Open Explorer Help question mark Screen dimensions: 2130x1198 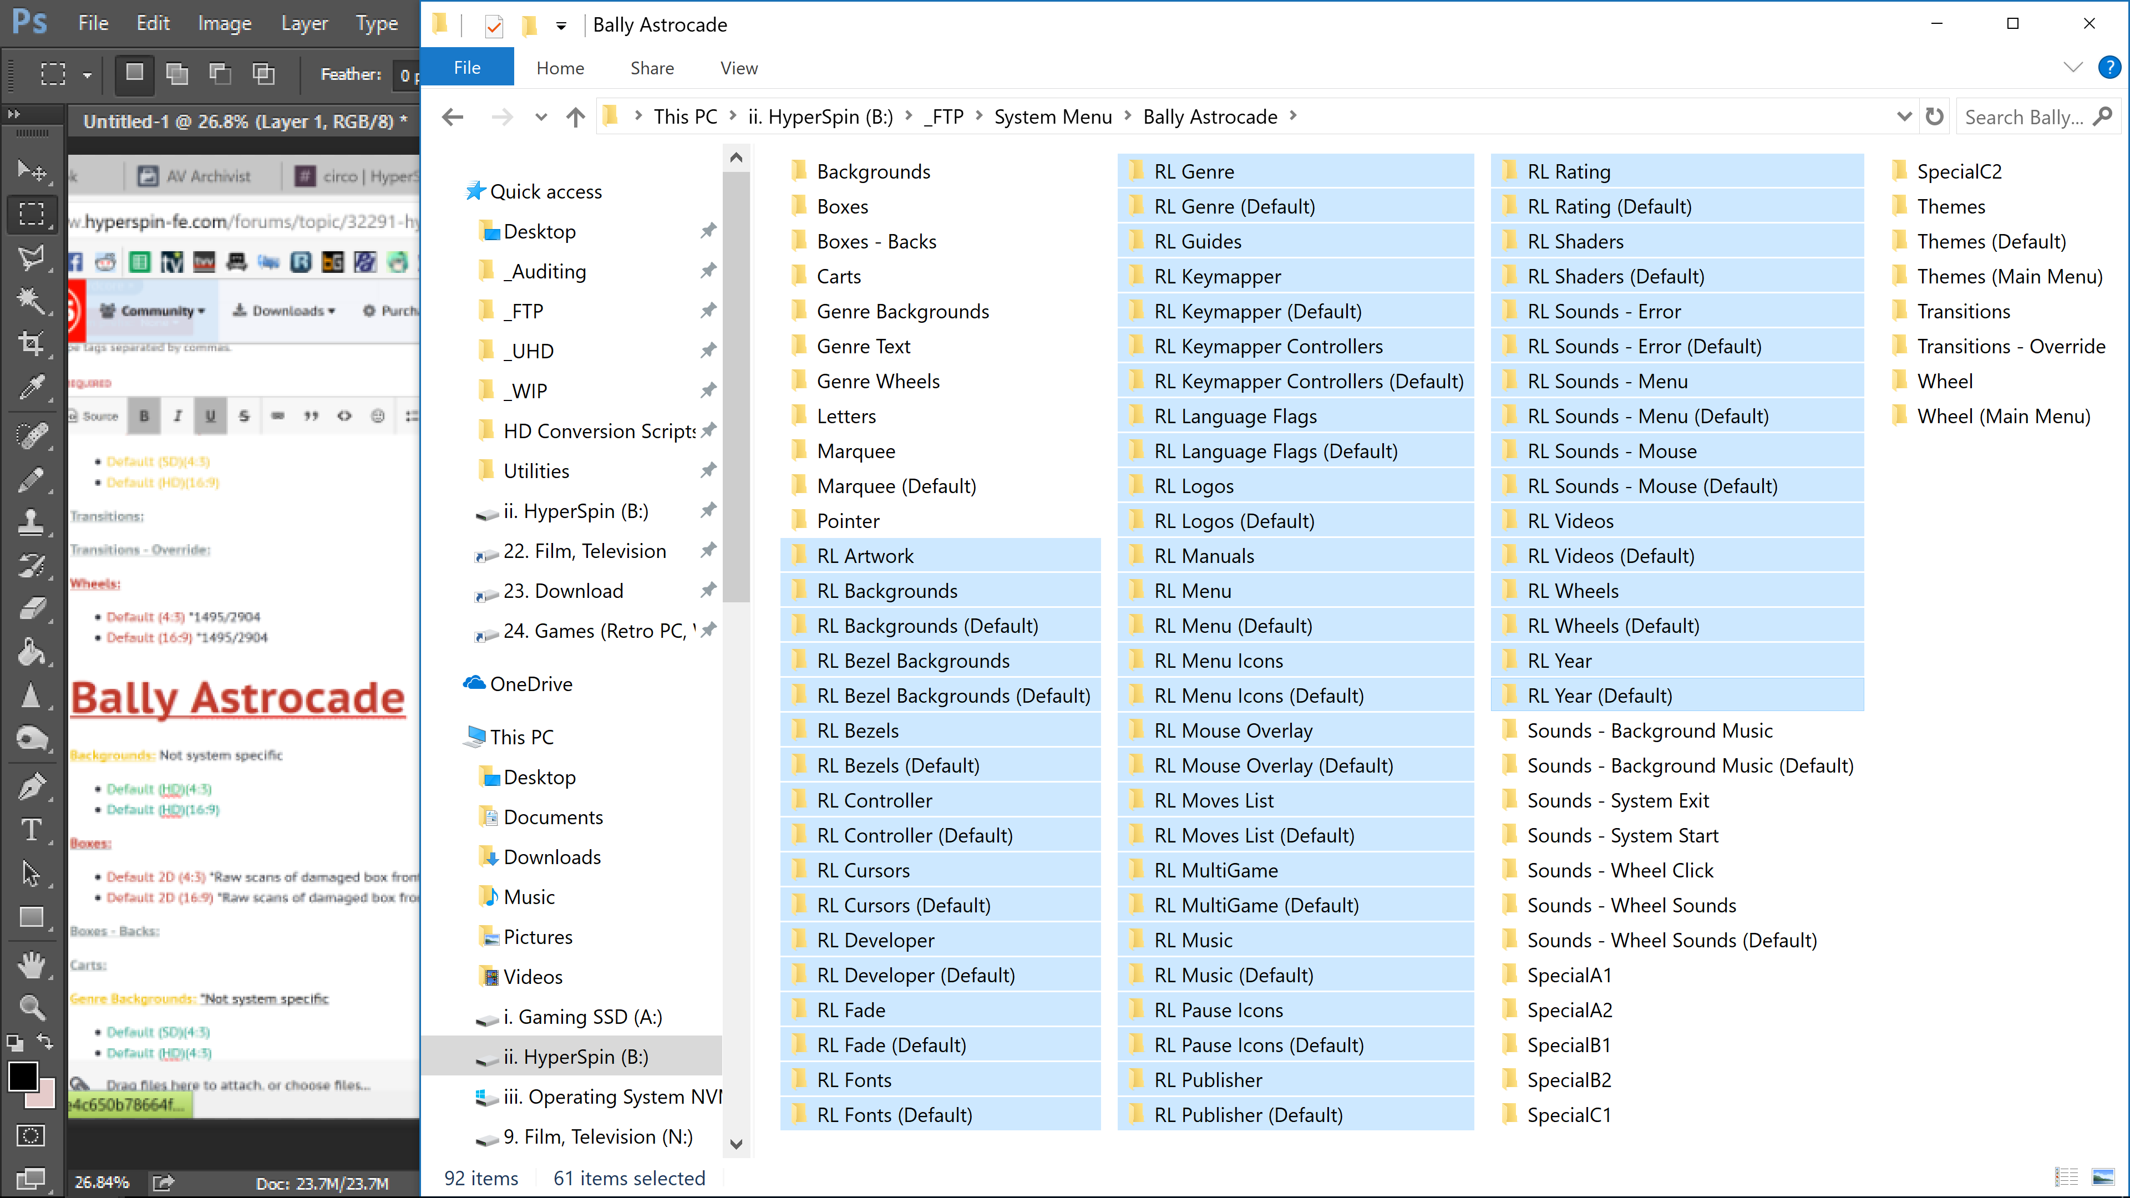2109,67
